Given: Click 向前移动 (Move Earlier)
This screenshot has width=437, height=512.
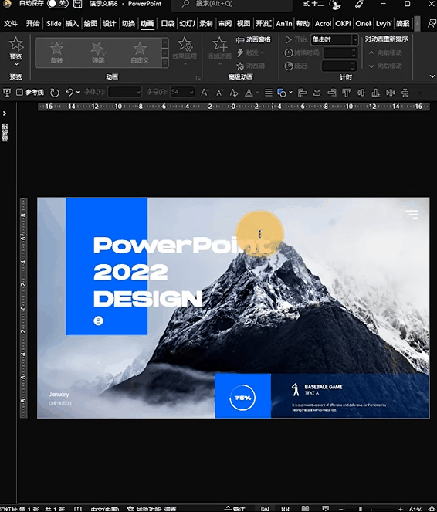Looking at the screenshot, I should click(x=385, y=53).
